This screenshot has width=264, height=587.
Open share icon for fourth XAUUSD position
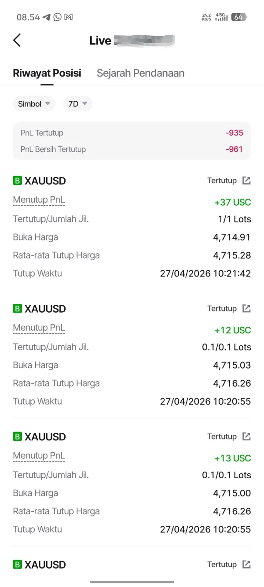(246, 565)
